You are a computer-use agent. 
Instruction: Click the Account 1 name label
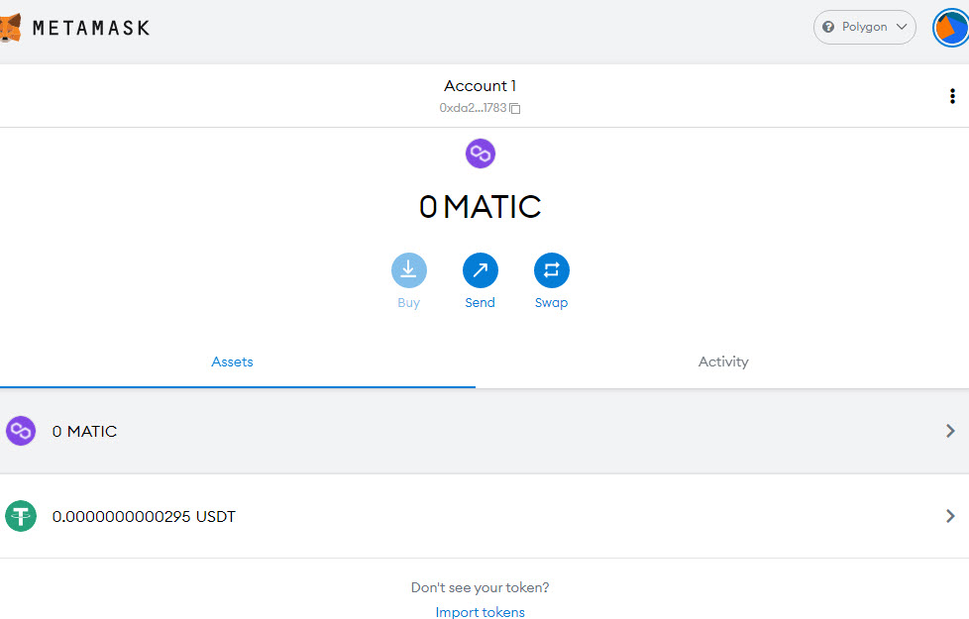click(480, 86)
